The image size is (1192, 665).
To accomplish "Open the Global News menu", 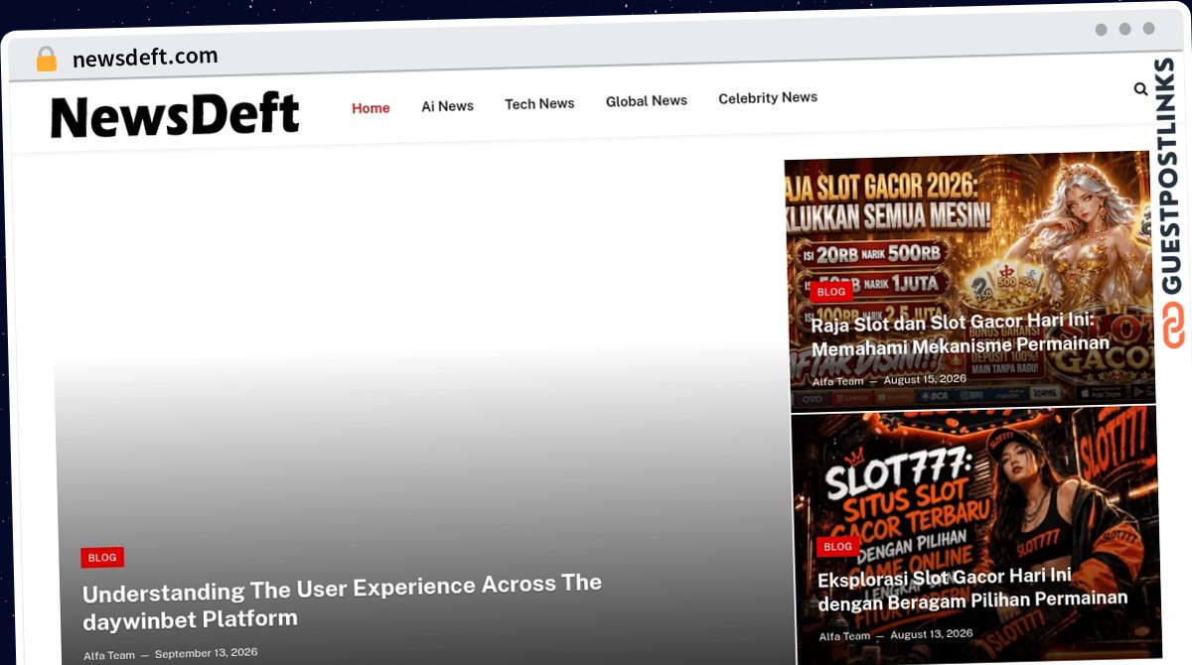I will coord(647,101).
